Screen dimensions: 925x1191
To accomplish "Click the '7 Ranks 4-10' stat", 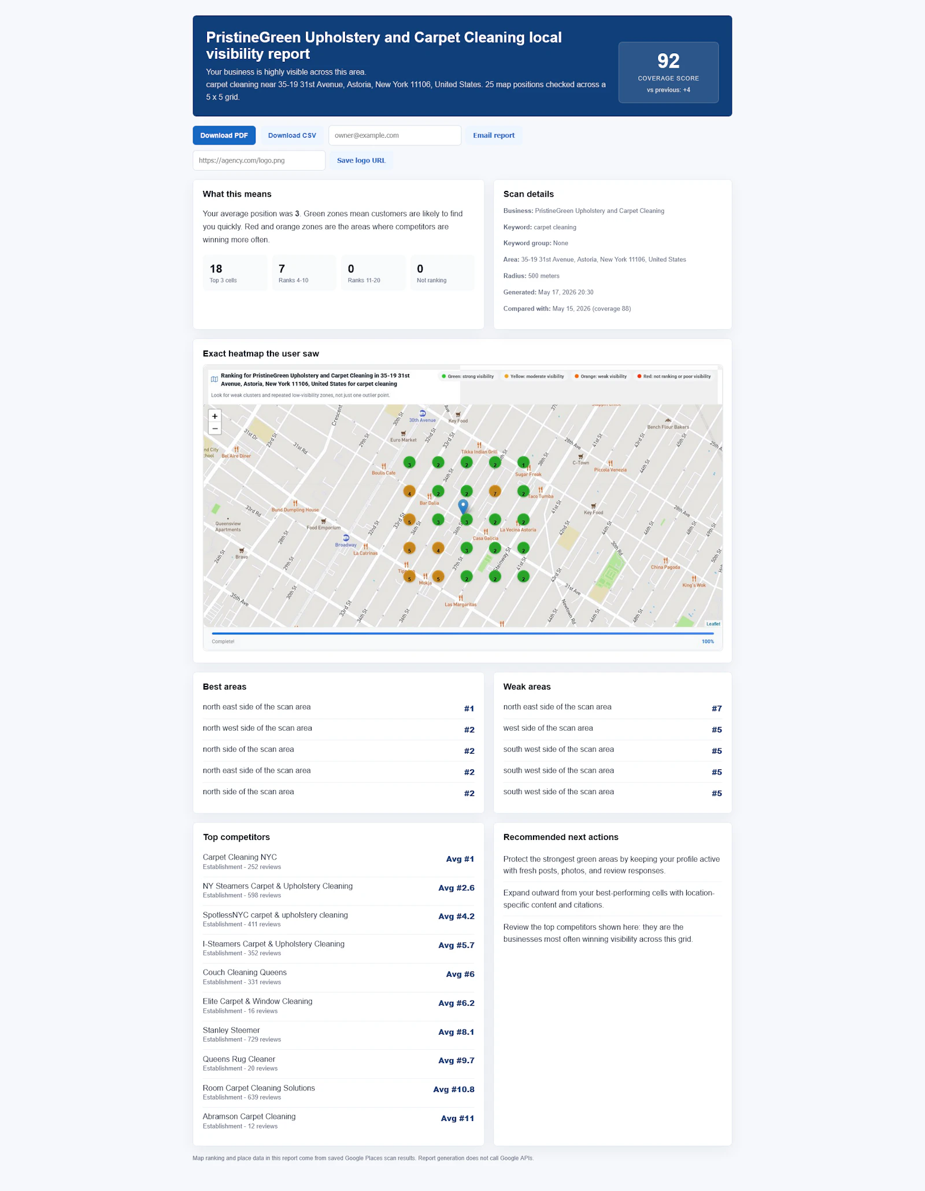I will (x=304, y=272).
